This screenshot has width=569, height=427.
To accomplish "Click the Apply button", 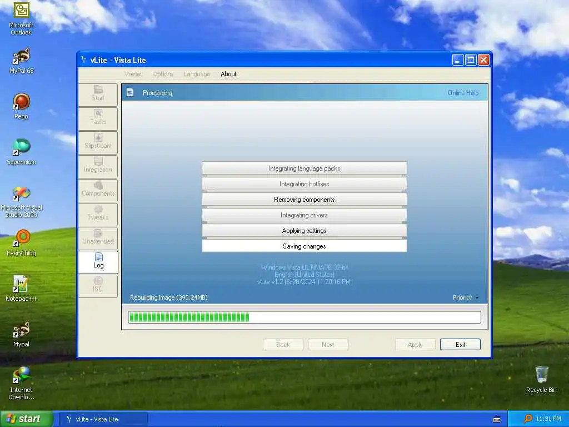I will [x=415, y=345].
